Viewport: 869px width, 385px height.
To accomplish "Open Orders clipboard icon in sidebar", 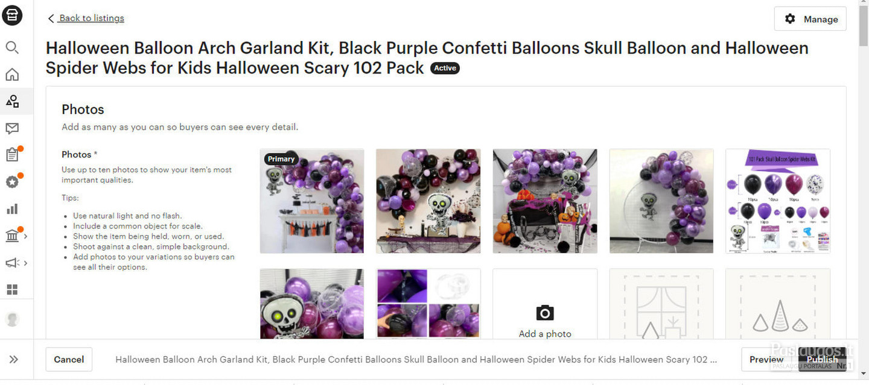I will (x=12, y=155).
